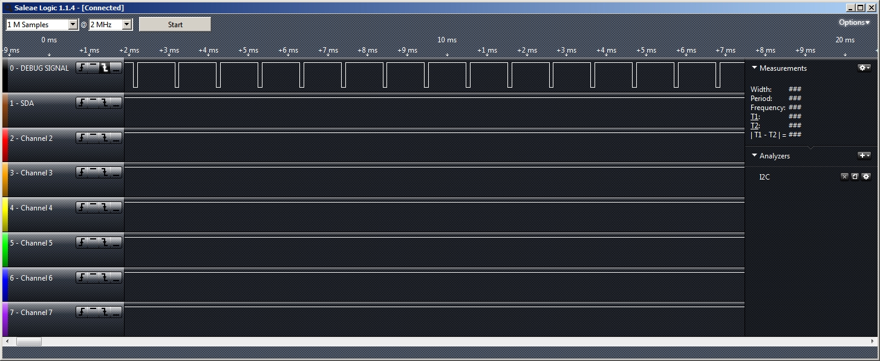Set rising edge trigger on DEBUG SIGNAL
The height and width of the screenshot is (361, 880).
[x=82, y=68]
